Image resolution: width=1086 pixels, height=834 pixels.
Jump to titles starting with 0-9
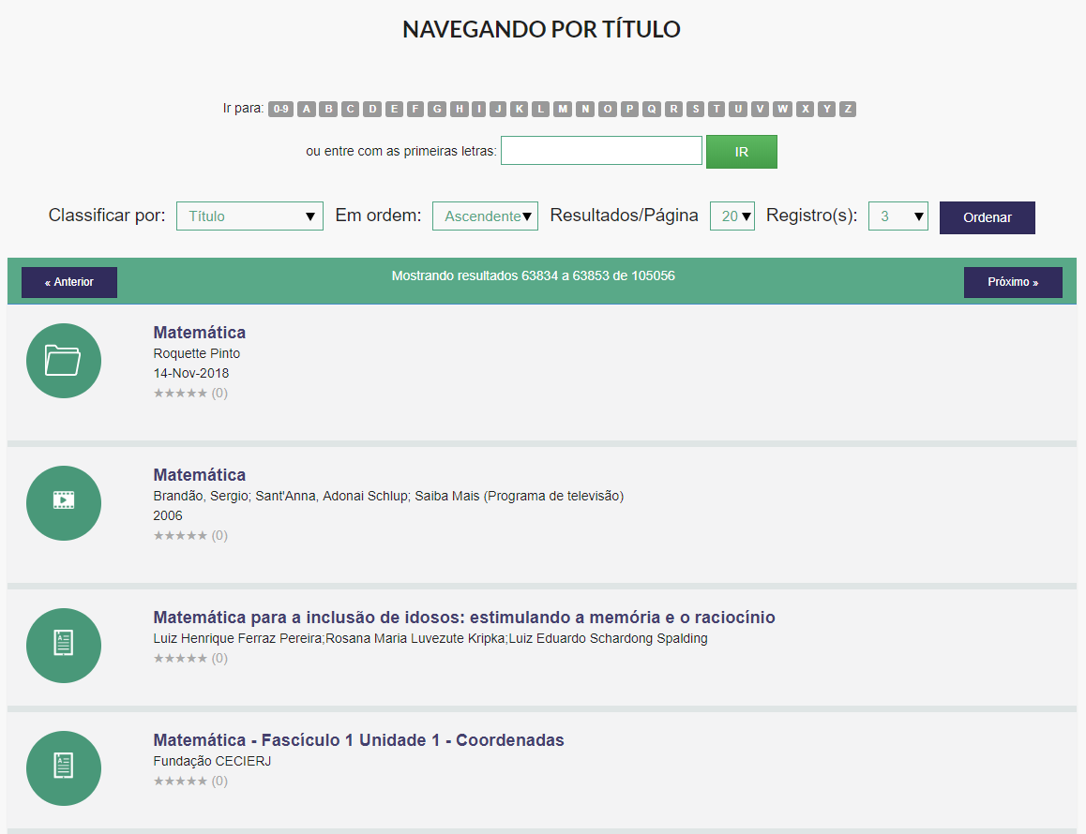[280, 110]
